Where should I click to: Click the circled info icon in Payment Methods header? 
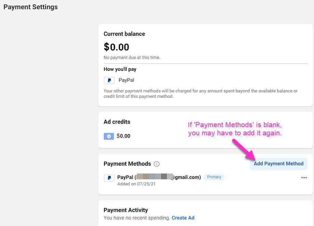click(156, 164)
